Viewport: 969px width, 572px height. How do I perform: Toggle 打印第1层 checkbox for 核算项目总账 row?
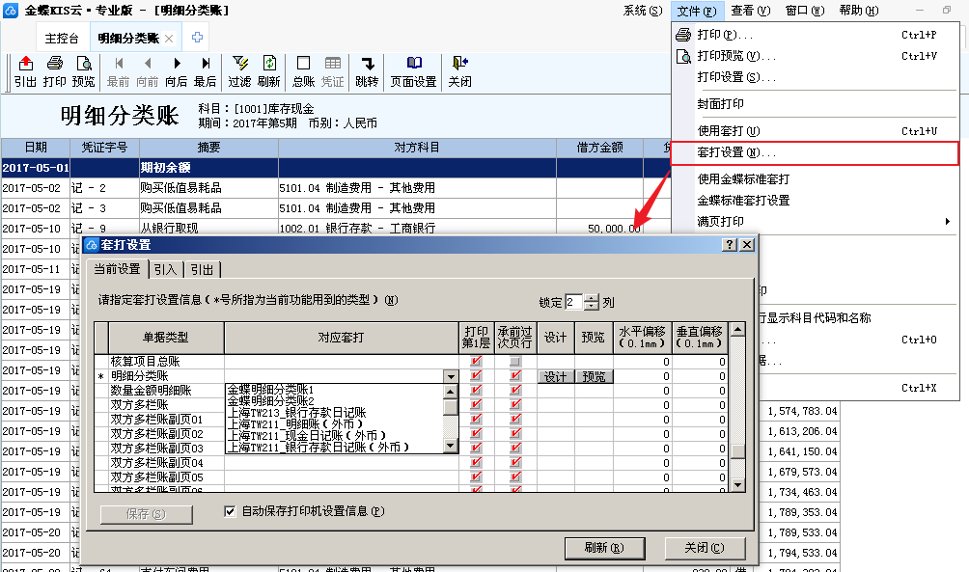(x=476, y=362)
